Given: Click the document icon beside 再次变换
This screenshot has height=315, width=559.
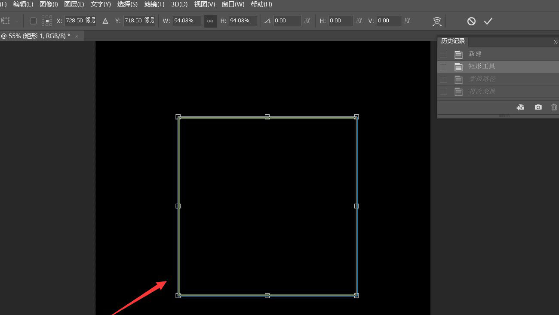Looking at the screenshot, I should (459, 92).
